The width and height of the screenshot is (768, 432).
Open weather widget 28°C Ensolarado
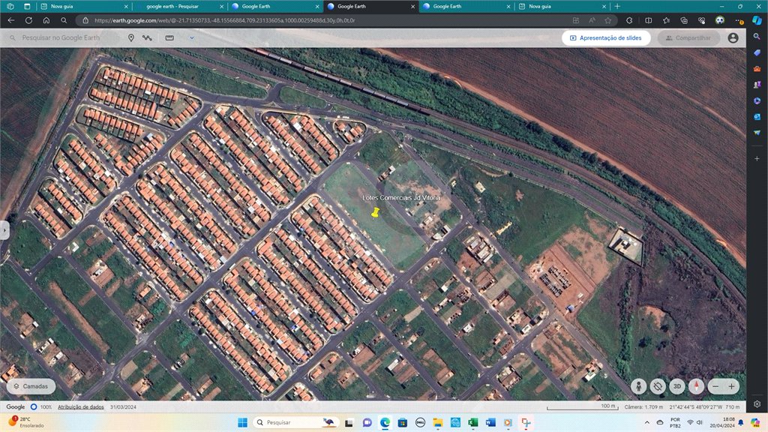[x=26, y=422]
